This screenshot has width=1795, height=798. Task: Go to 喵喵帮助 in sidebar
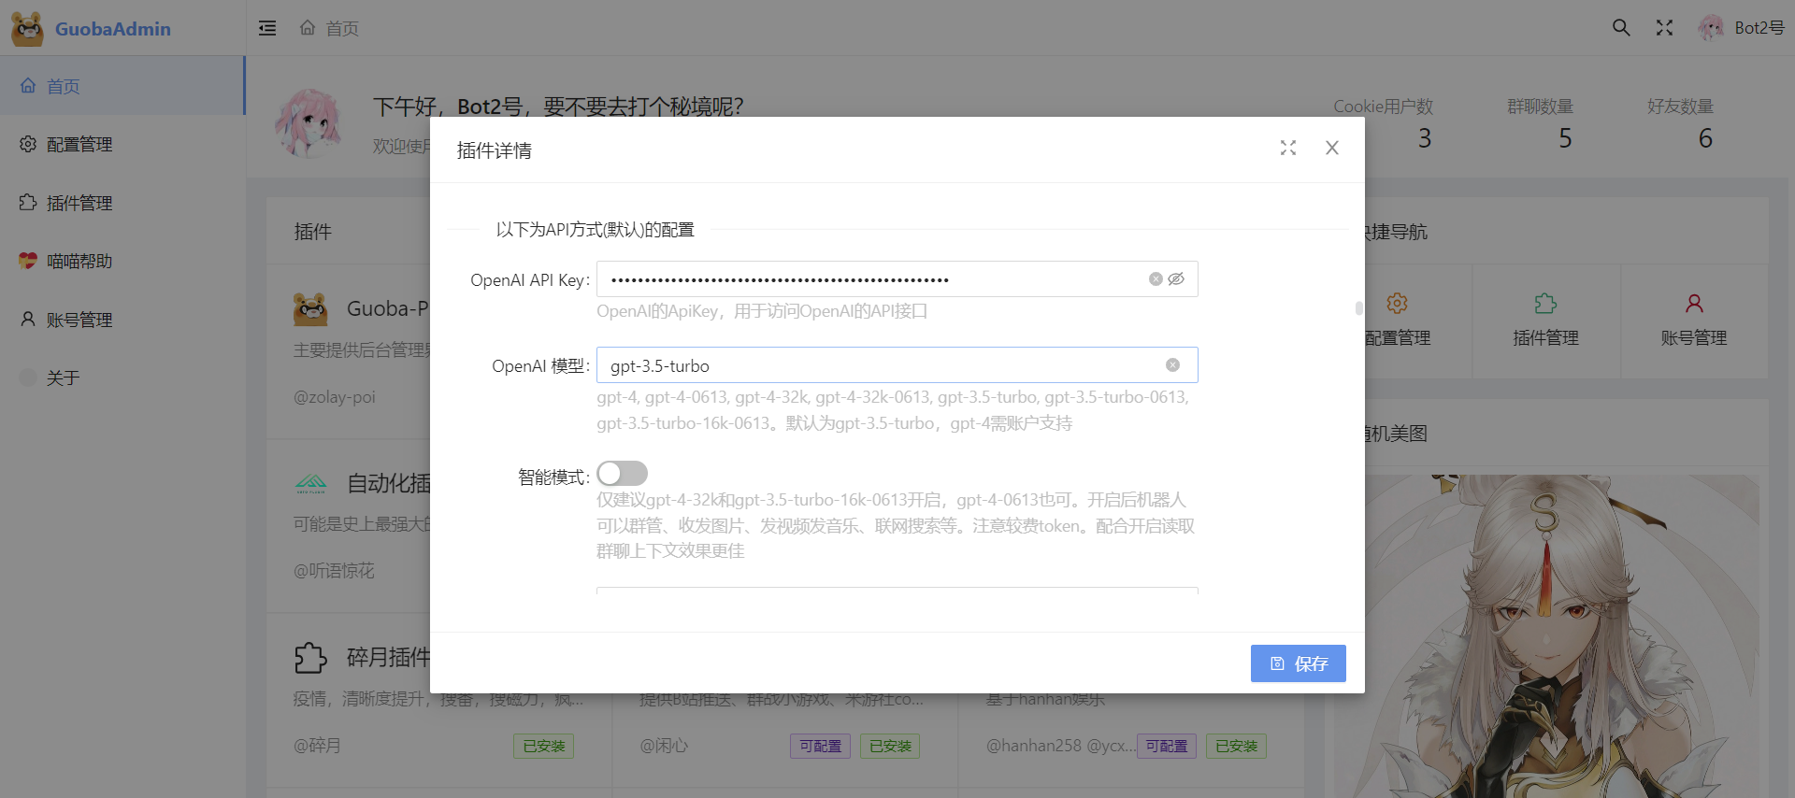point(79,262)
